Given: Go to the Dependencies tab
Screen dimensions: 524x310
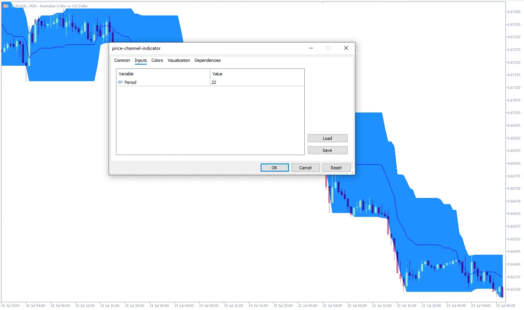Looking at the screenshot, I should pos(208,61).
